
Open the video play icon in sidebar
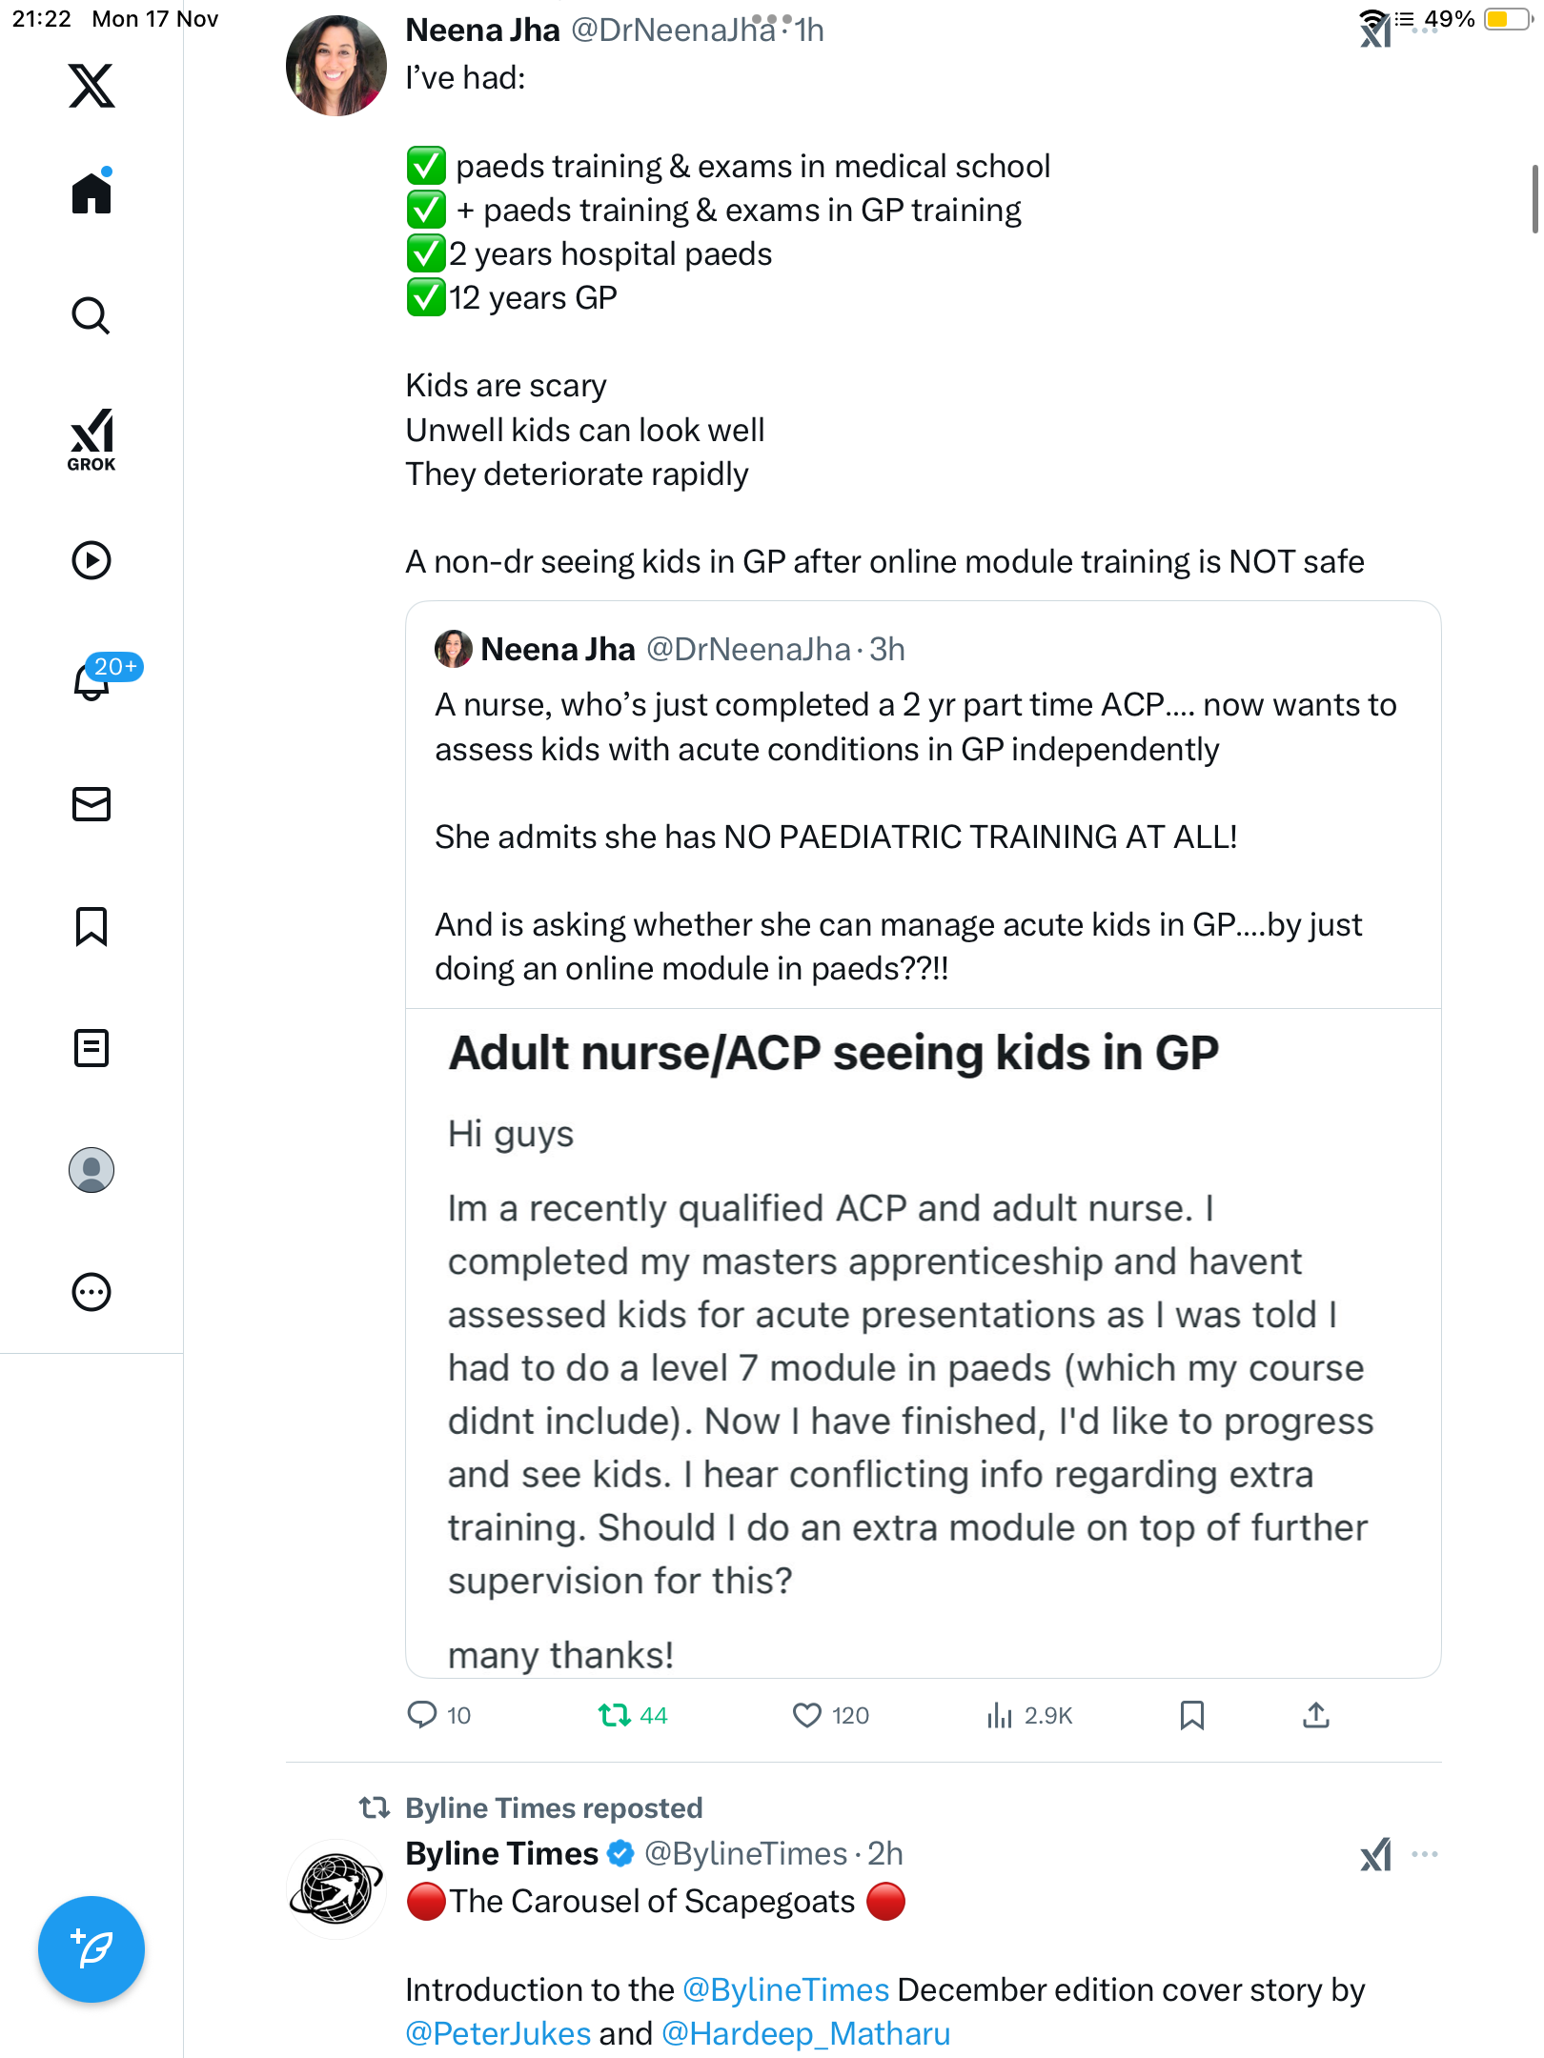[91, 560]
